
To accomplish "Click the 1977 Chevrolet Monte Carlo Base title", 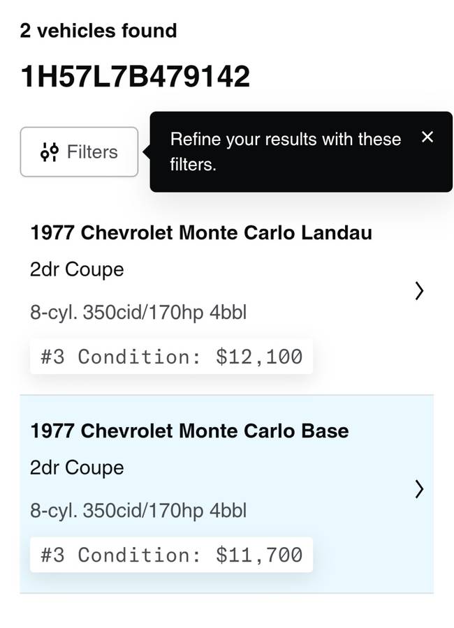I will pyautogui.click(x=189, y=431).
